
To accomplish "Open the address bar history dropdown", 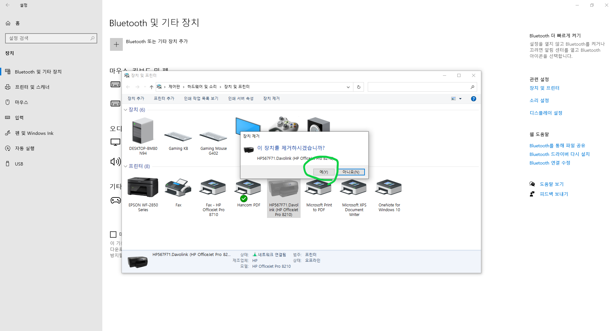I will pyautogui.click(x=348, y=87).
